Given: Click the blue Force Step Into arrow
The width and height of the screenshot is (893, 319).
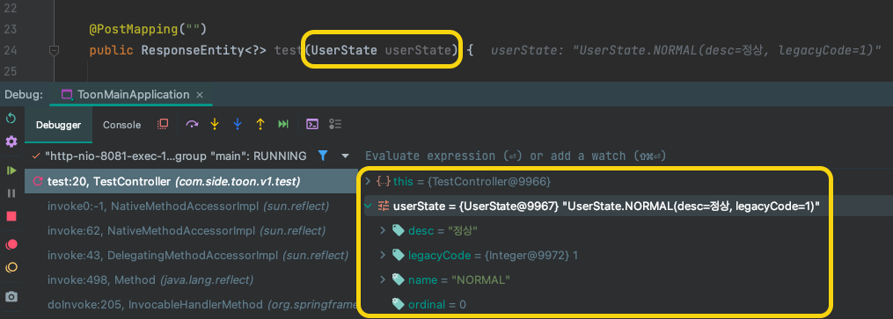Looking at the screenshot, I should click(x=238, y=124).
